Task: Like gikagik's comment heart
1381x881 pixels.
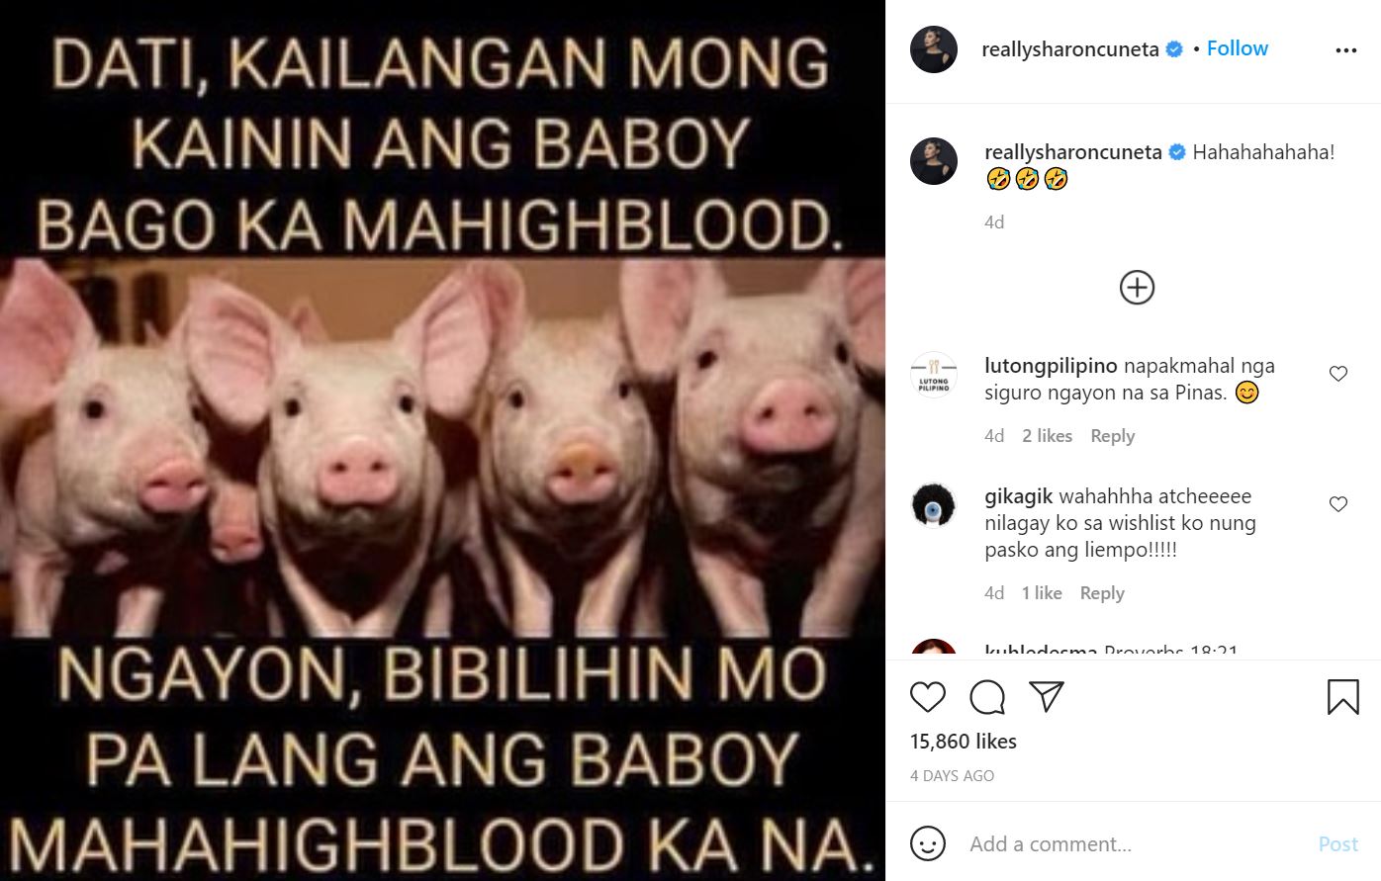Action: point(1338,504)
